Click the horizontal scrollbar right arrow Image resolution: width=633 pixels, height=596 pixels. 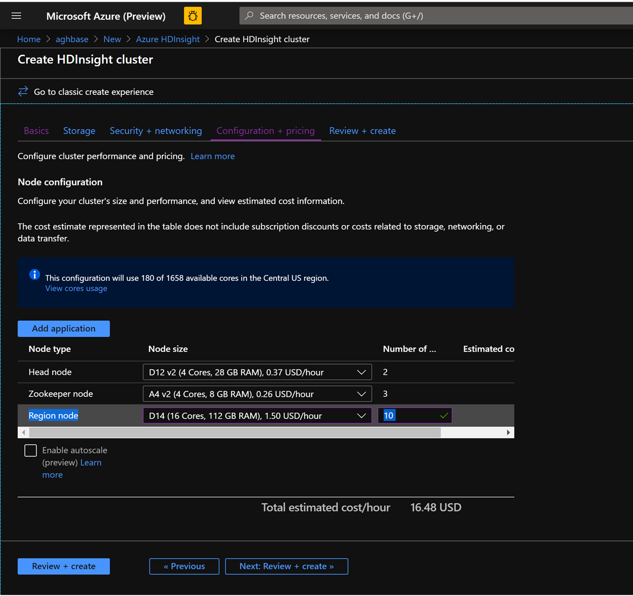pos(508,432)
